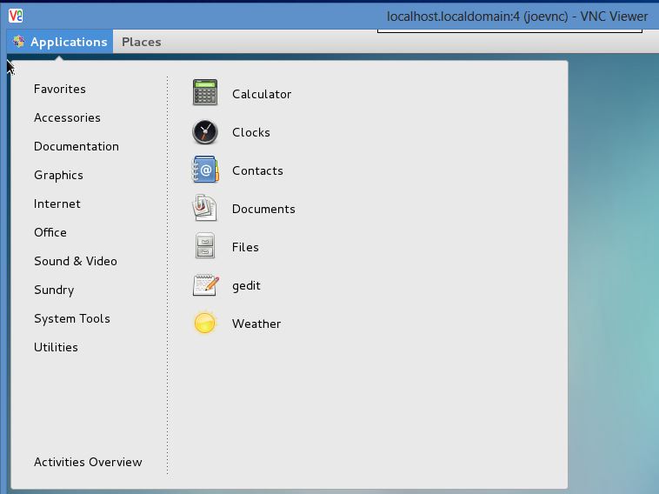659x494 pixels.
Task: Select the Utilities category
Action: (56, 347)
